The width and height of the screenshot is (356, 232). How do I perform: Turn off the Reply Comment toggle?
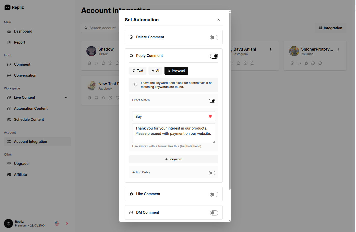pyautogui.click(x=214, y=56)
